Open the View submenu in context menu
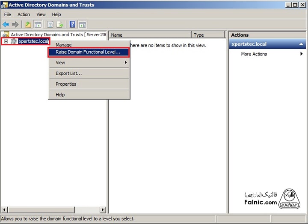The height and width of the screenshot is (224, 308). [89, 63]
